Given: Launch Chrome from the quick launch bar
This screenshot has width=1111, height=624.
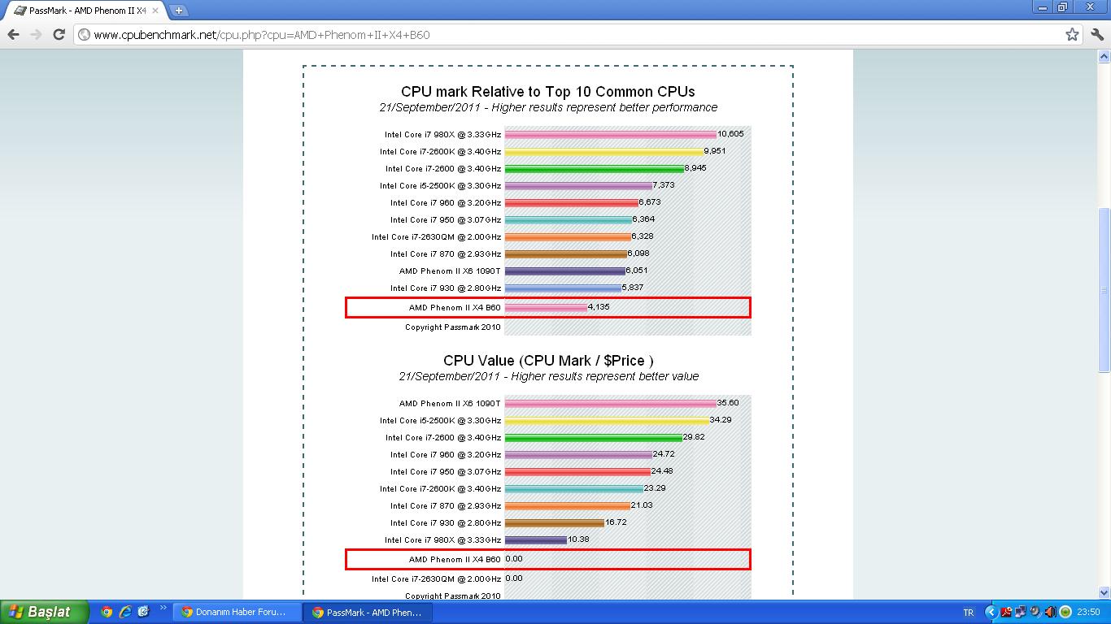Looking at the screenshot, I should tap(107, 612).
